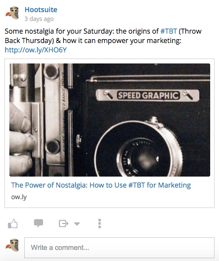
Task: Click the ow.ly domain under the article title
Action: (x=19, y=197)
